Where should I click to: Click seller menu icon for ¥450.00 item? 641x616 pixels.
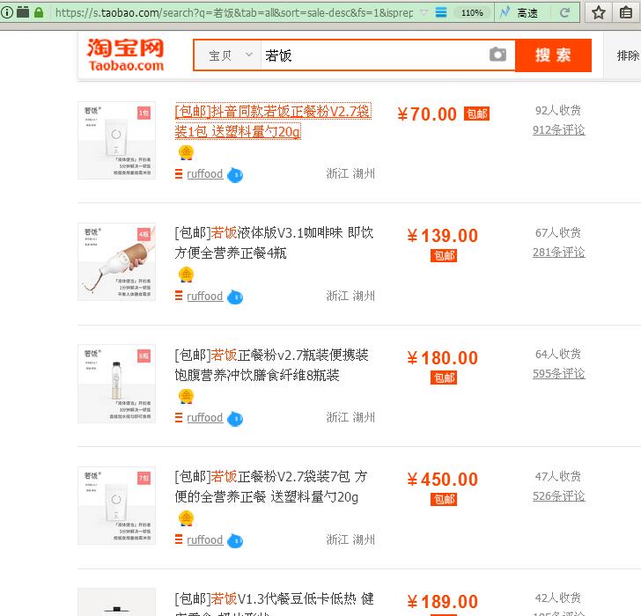[x=178, y=539]
